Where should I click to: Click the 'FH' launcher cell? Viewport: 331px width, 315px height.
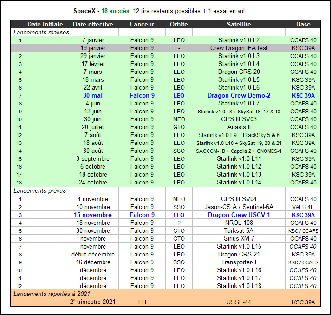pos(142,302)
